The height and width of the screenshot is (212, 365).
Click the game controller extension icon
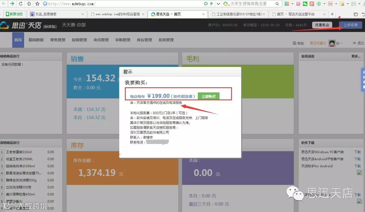click(353, 4)
